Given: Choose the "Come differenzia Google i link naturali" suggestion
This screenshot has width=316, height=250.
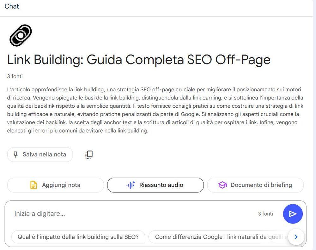Looking at the screenshot, I should tap(218, 237).
